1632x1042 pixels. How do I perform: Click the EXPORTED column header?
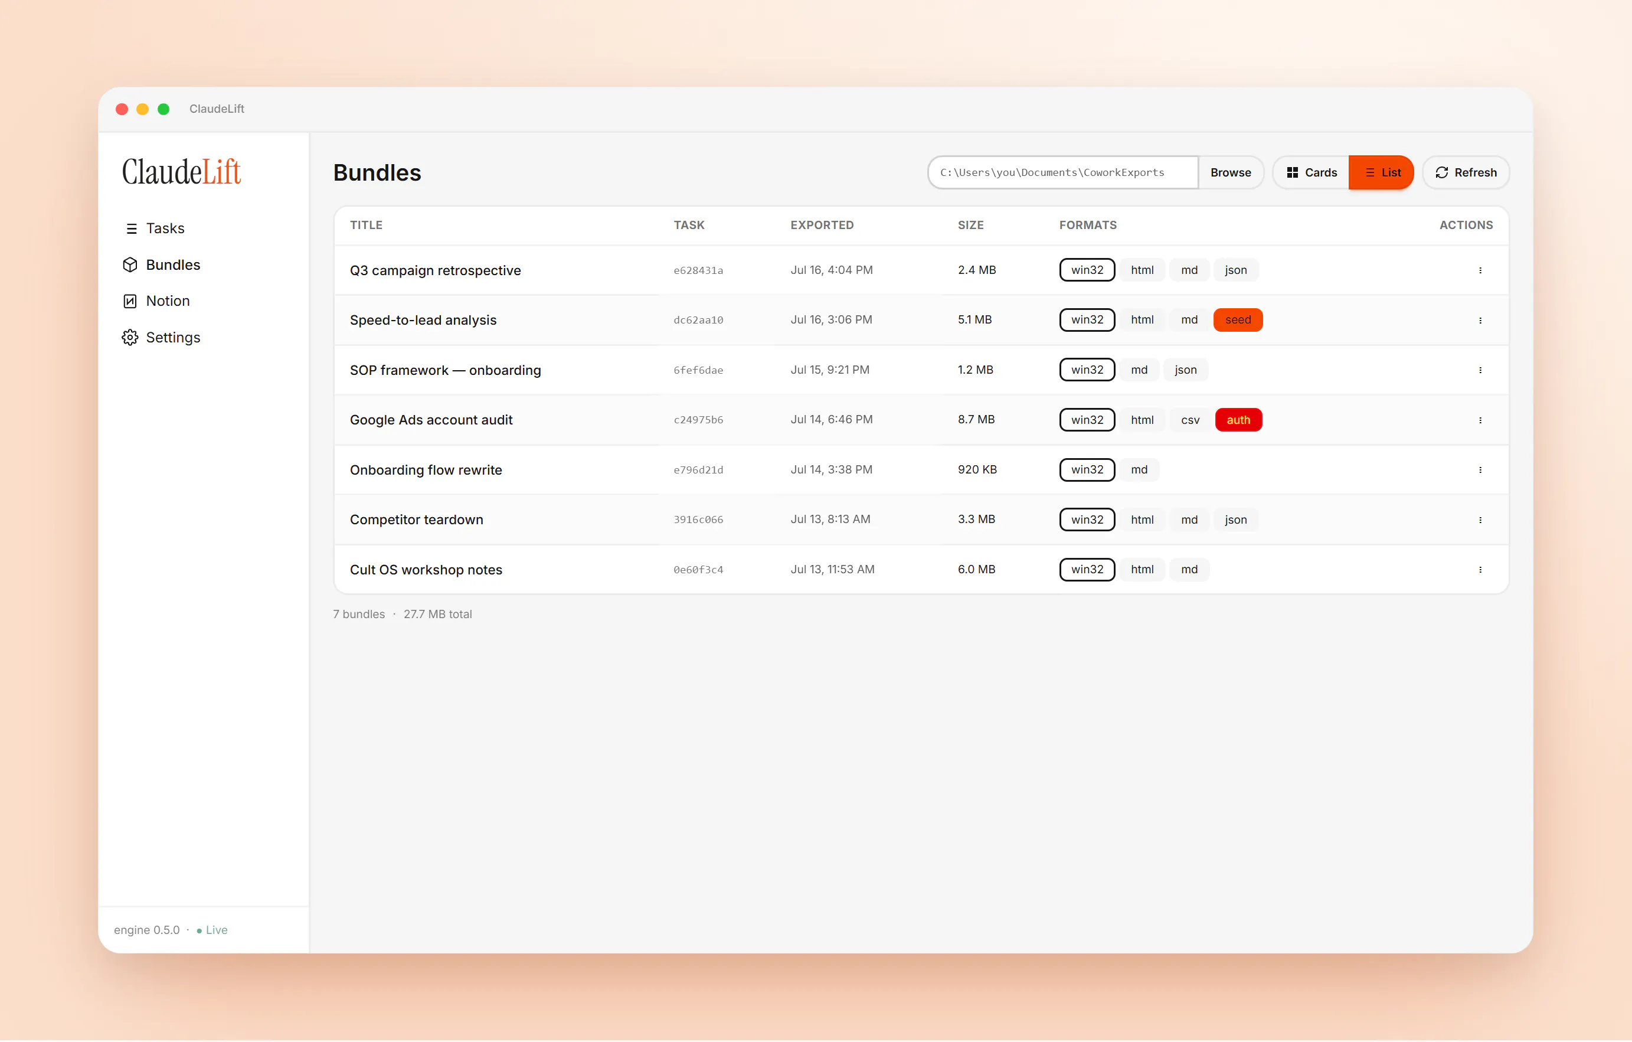click(822, 225)
